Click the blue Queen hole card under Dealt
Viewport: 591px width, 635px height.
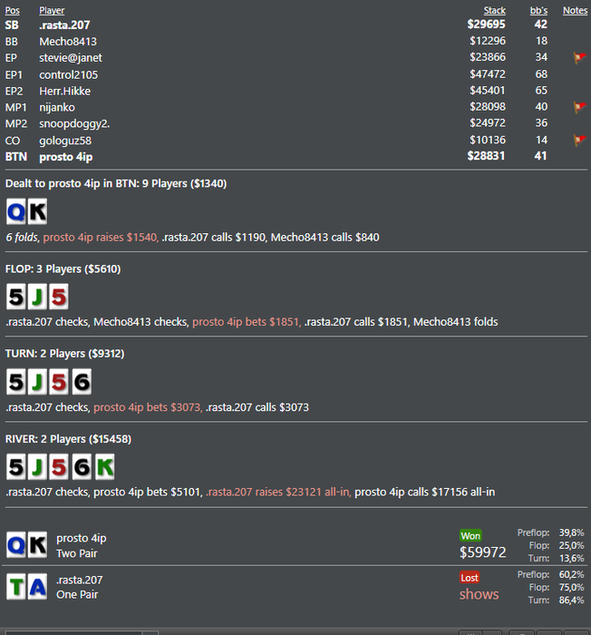coord(16,211)
